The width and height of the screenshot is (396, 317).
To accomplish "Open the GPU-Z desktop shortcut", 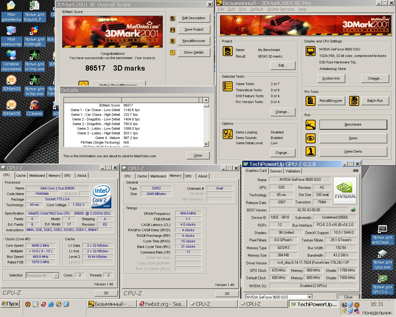I will [382, 284].
